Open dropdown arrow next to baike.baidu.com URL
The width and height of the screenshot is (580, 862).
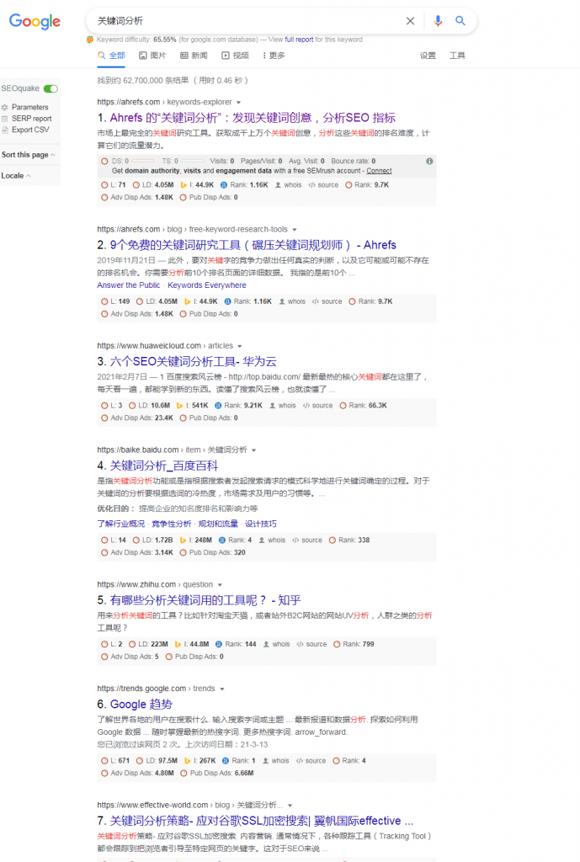point(254,450)
